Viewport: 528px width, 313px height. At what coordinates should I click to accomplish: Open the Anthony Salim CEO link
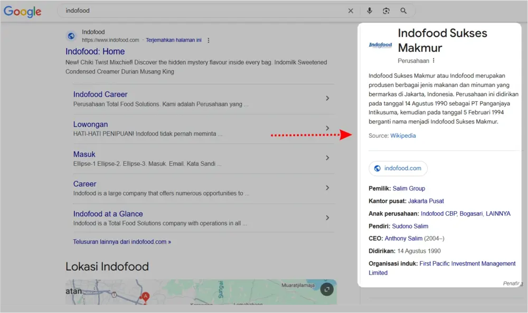click(403, 238)
